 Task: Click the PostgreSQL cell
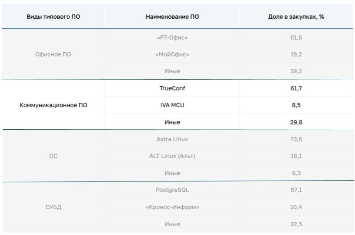pos(172,190)
